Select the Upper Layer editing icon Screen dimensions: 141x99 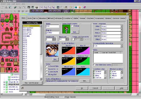tap(33, 7)
